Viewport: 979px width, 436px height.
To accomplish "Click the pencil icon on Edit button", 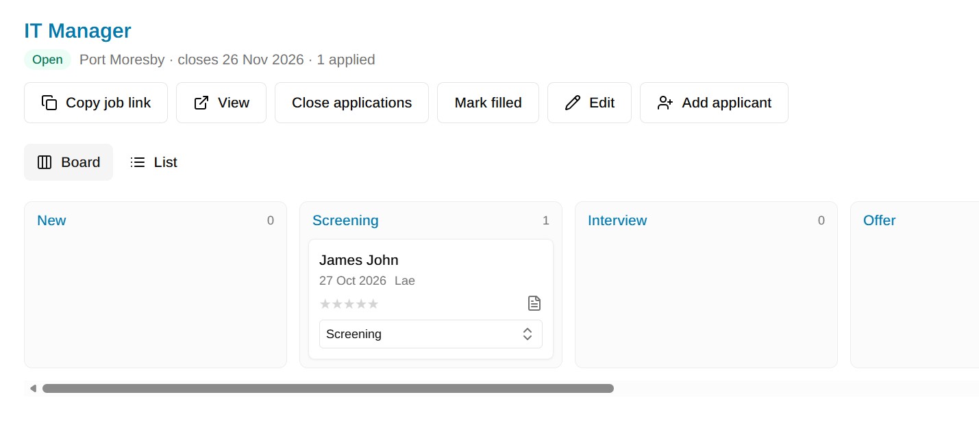I will 573,103.
